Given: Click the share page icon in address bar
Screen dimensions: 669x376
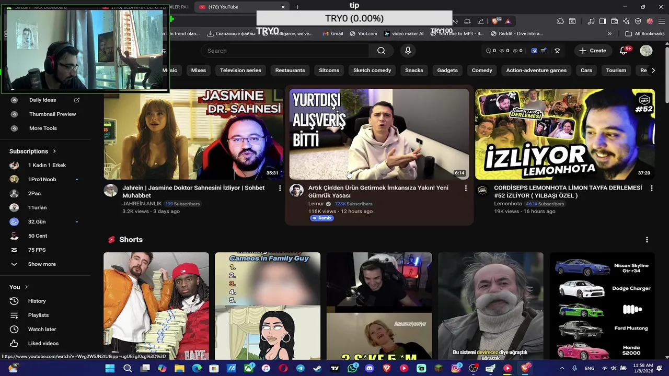Looking at the screenshot, I should pyautogui.click(x=481, y=21).
